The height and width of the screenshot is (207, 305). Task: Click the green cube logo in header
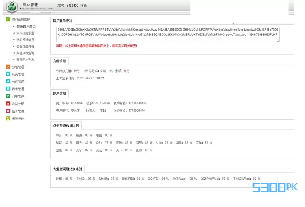pos(12,7)
